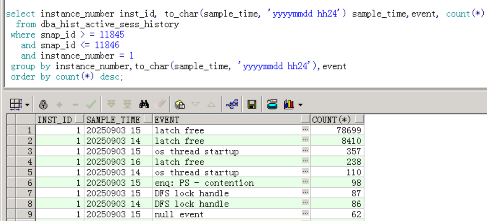Click 'dba_hist_active_sess_history' in SQL editor
Screen dimensions: 487x221
coord(110,24)
